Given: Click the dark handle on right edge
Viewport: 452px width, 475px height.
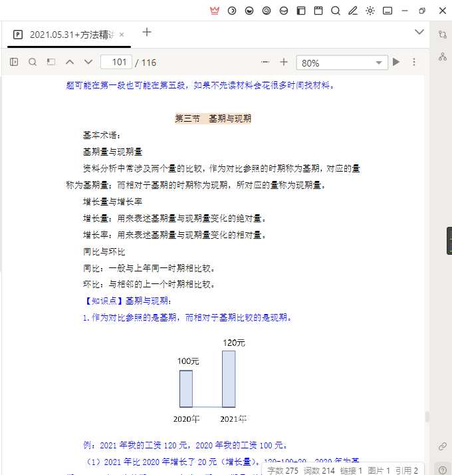Looking at the screenshot, I should (449, 241).
